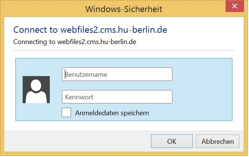249x157 pixels.
Task: Click the "Connect to webfiles2.cms.hu-berlin.de" heading
Action: 90,30
